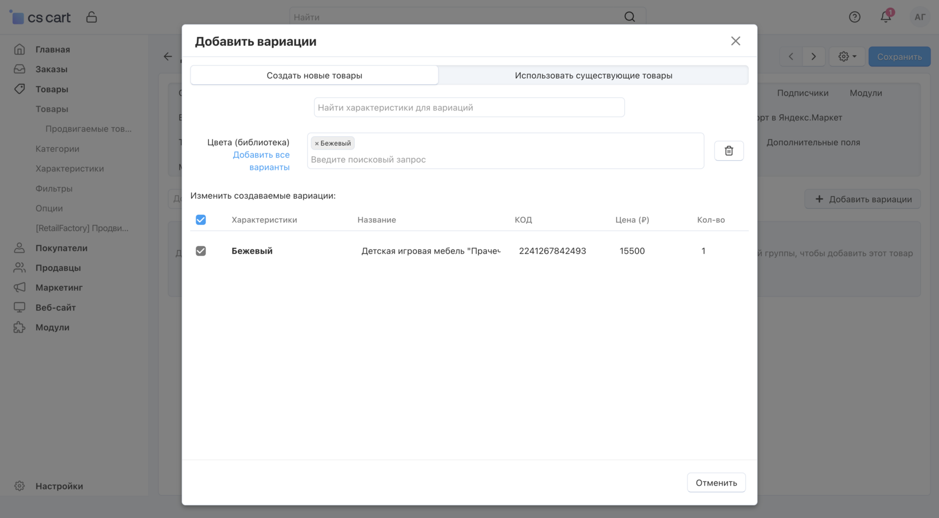Go to the next product chevron

tap(814, 56)
